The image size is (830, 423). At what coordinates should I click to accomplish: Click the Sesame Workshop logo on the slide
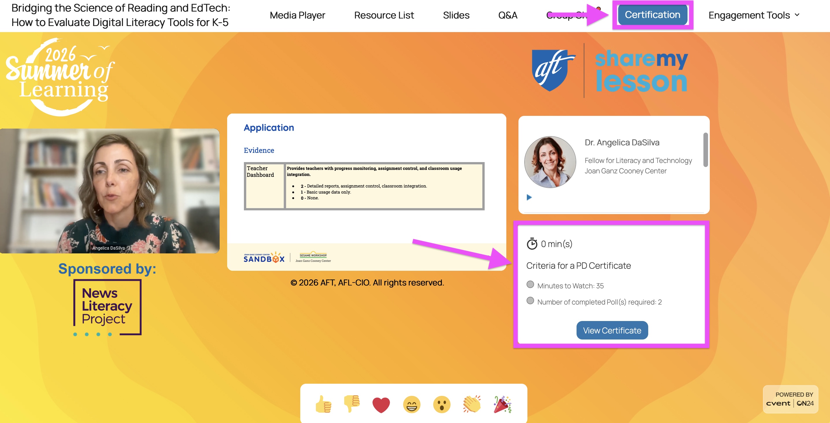[313, 257]
